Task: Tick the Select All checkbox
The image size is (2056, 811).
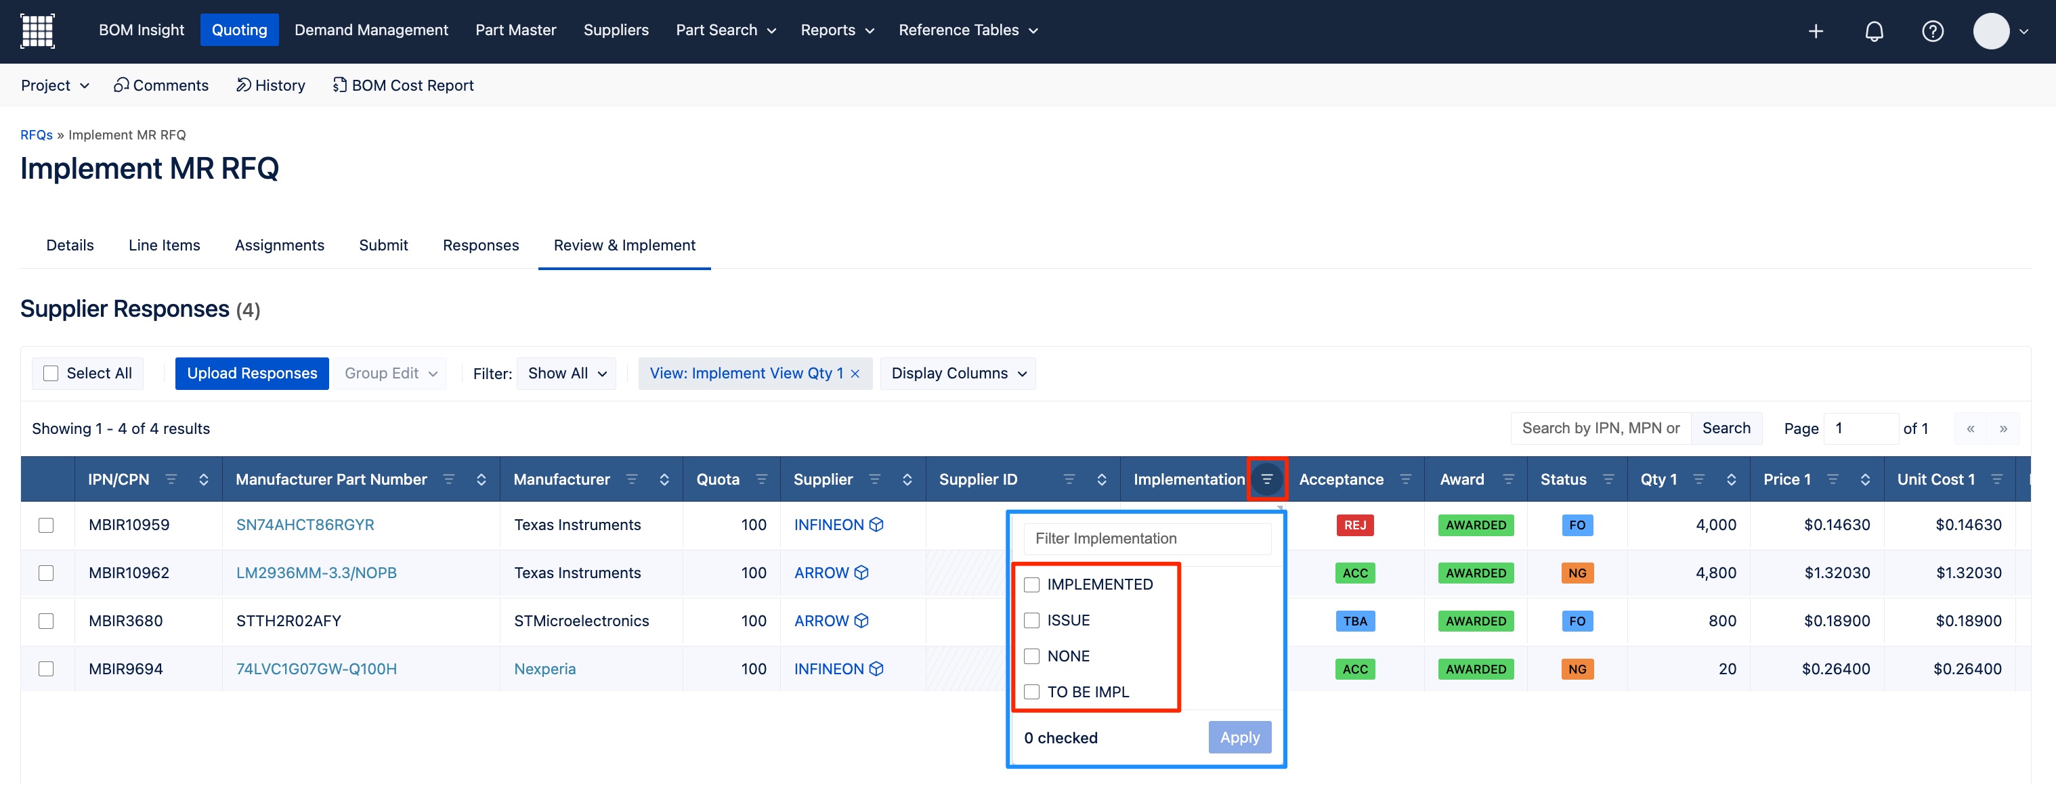Action: tap(51, 374)
